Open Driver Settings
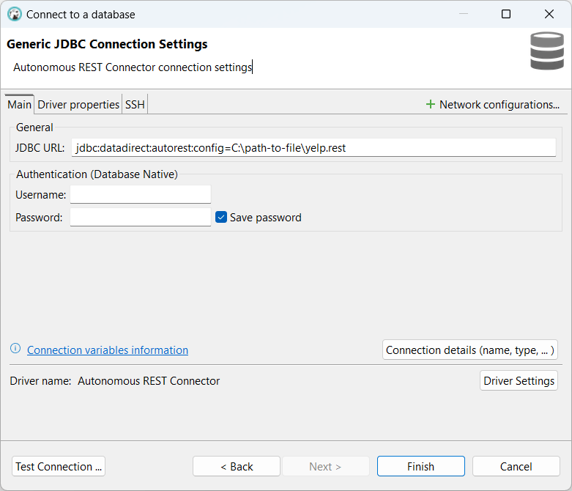This screenshot has width=572, height=491. coord(519,381)
